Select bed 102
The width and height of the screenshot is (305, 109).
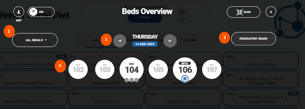(x=78, y=69)
